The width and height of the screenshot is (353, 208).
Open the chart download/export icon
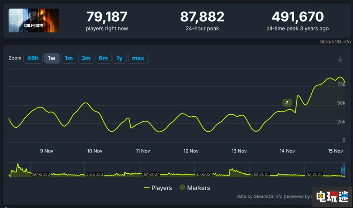[340, 59]
